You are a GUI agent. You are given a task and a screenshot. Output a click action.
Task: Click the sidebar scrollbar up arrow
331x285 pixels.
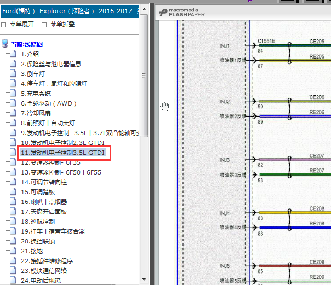click(144, 9)
